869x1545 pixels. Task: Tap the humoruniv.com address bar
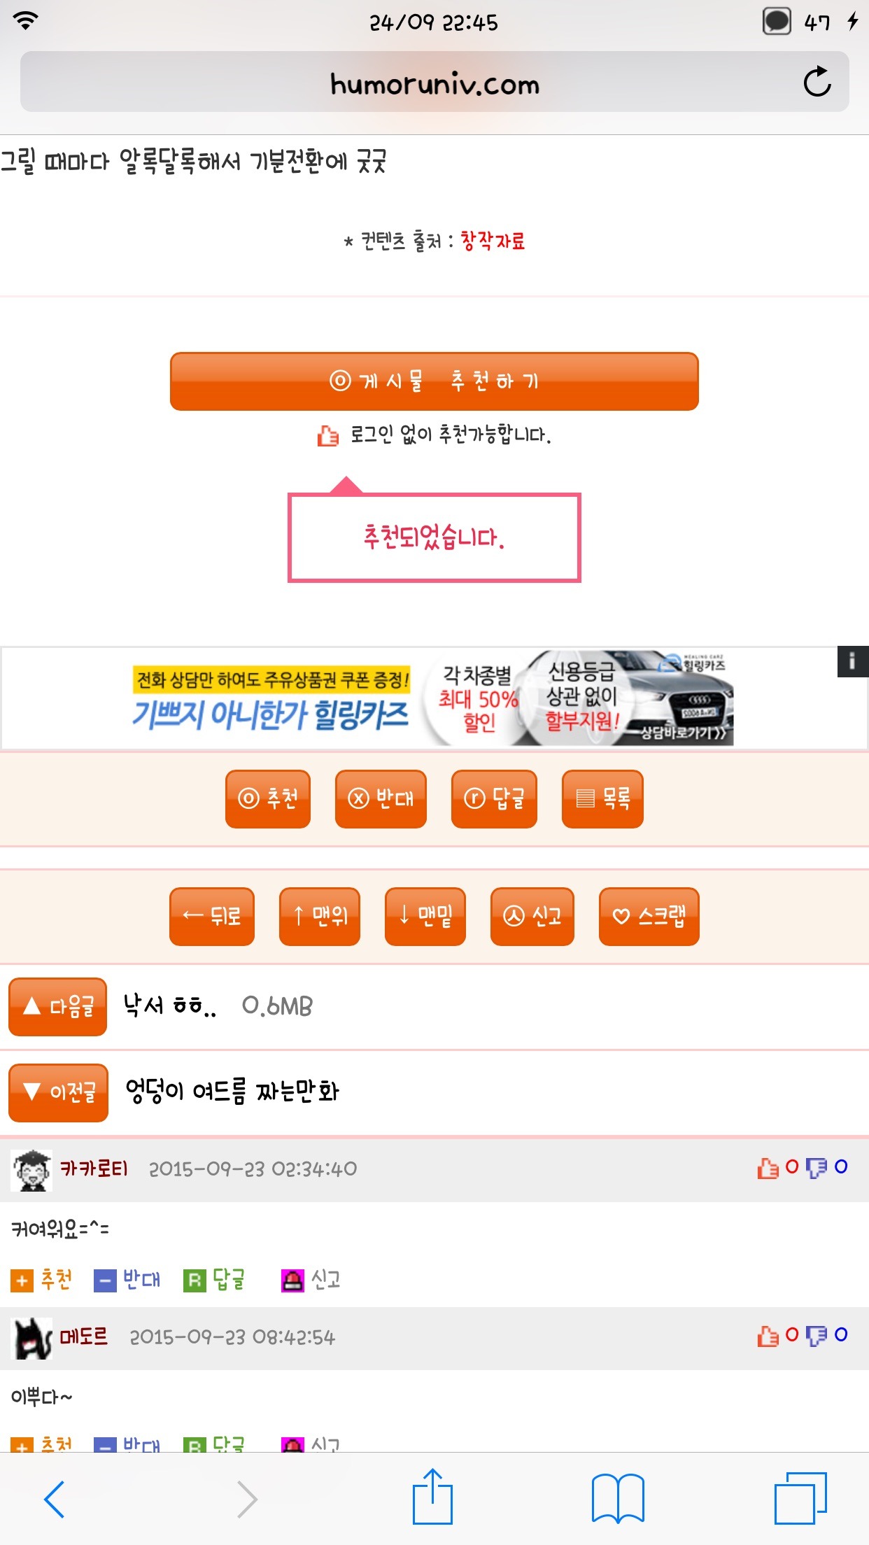[434, 82]
